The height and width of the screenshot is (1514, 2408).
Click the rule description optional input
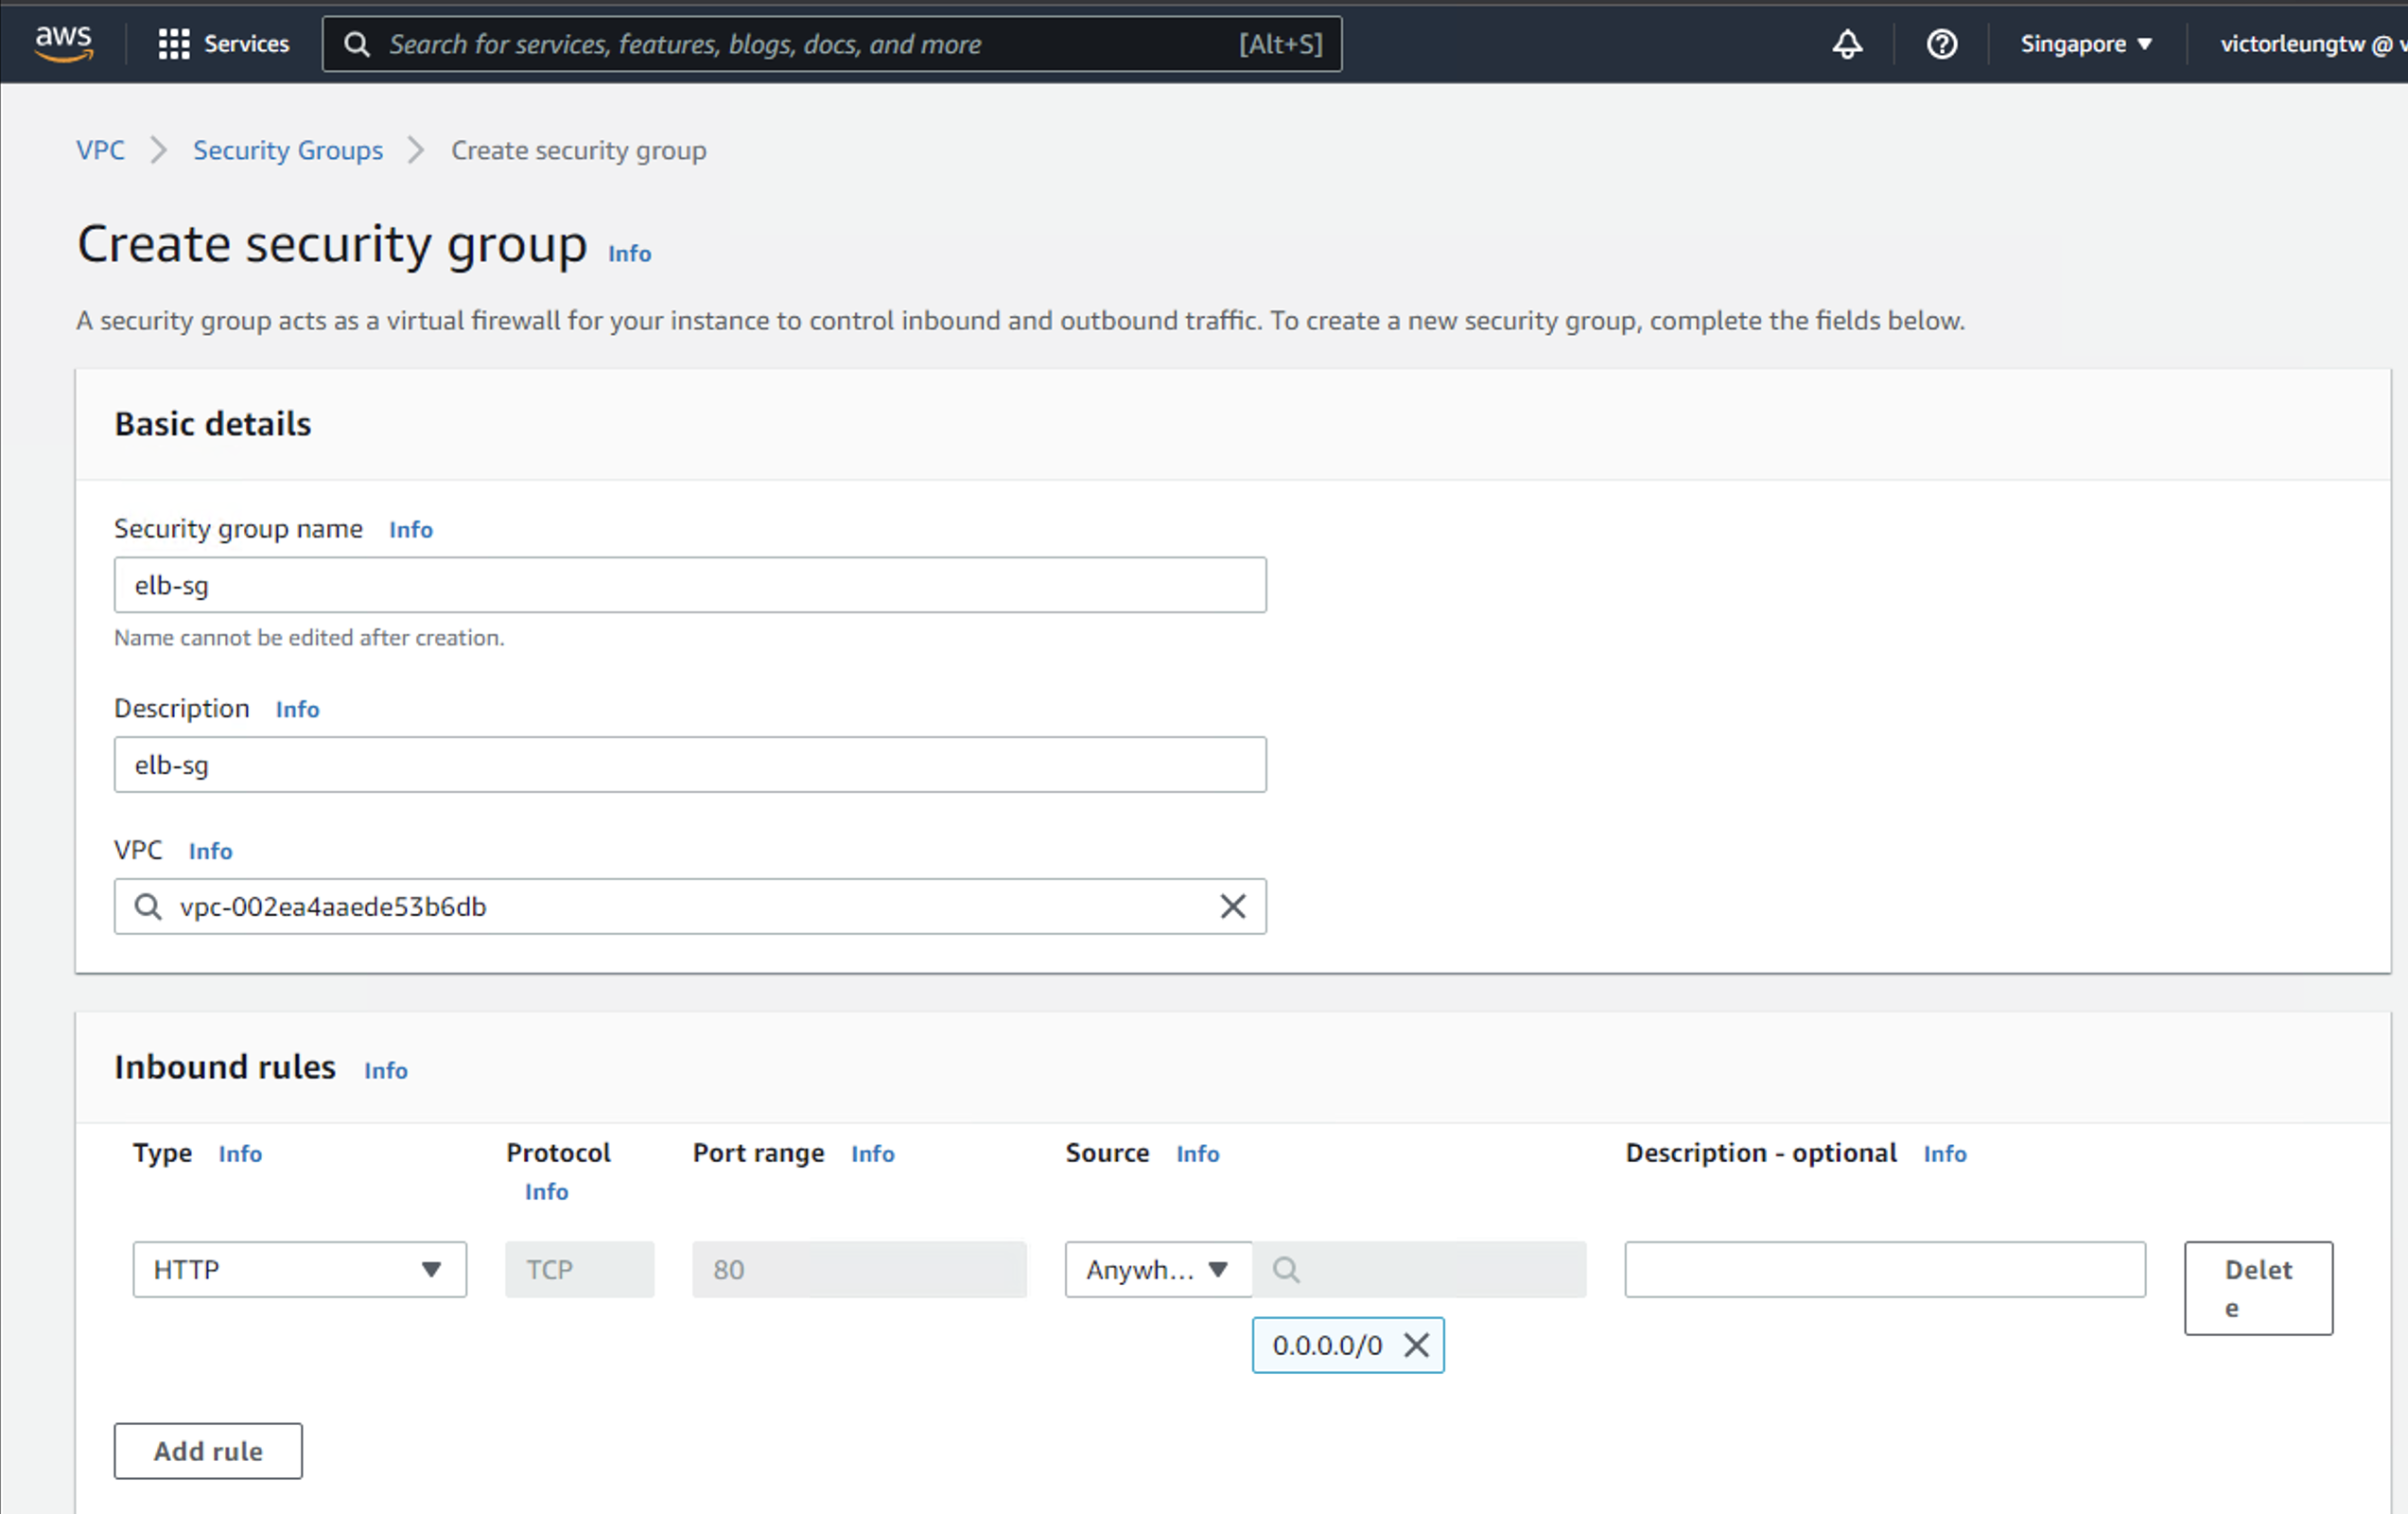tap(1884, 1270)
